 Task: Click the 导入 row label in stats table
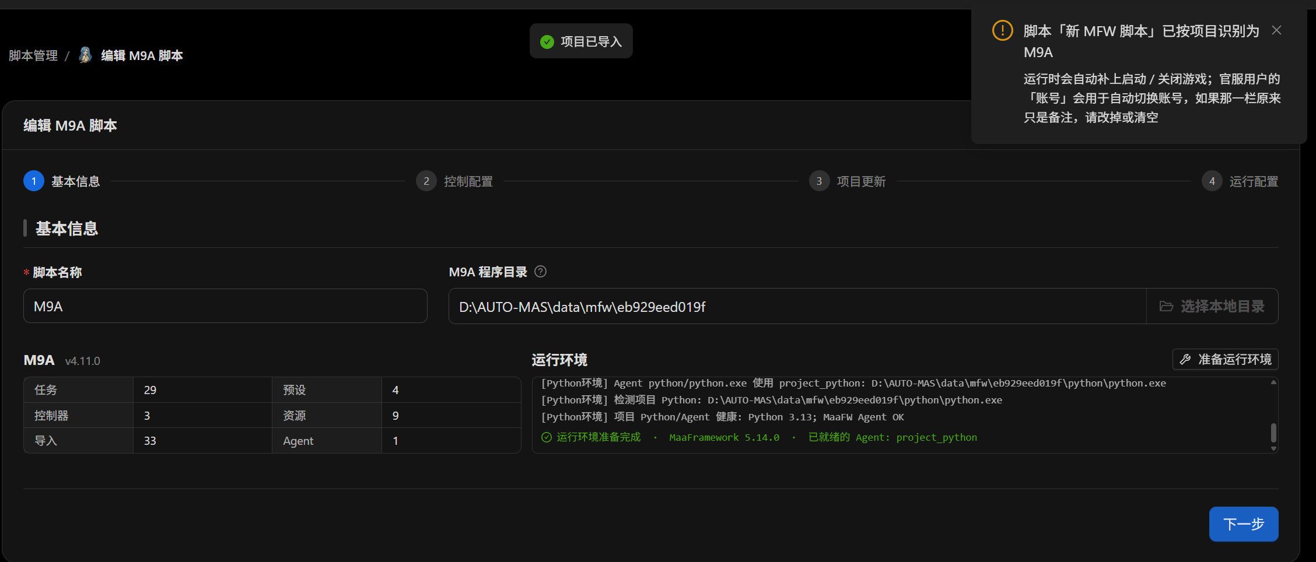pyautogui.click(x=45, y=441)
